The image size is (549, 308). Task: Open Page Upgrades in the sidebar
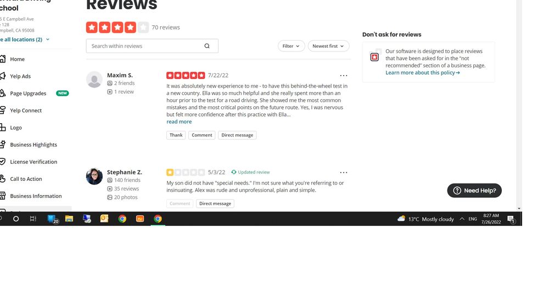28,93
